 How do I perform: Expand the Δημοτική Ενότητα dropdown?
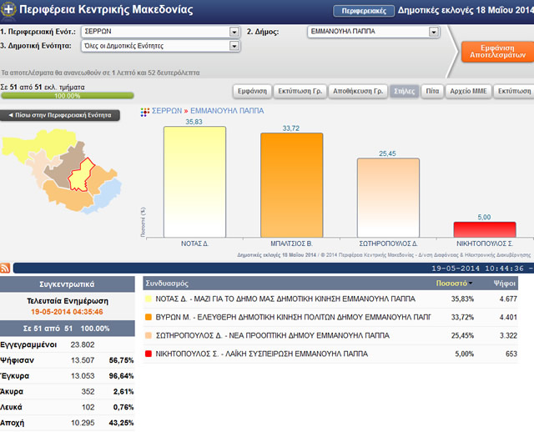coord(234,46)
